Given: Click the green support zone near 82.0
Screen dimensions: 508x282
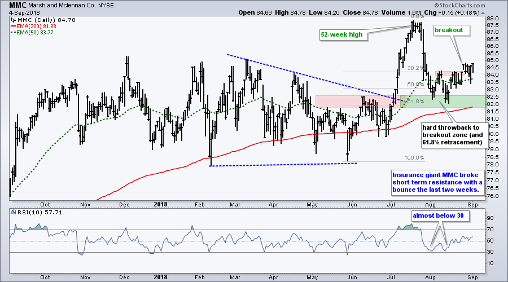Looking at the screenshot, I should pyautogui.click(x=443, y=102).
